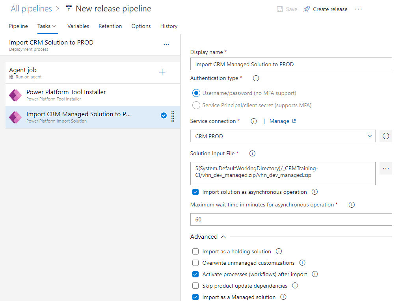Click the Import CRM Managed Solution task icon
Screen dimensions: 402x301
[15, 117]
